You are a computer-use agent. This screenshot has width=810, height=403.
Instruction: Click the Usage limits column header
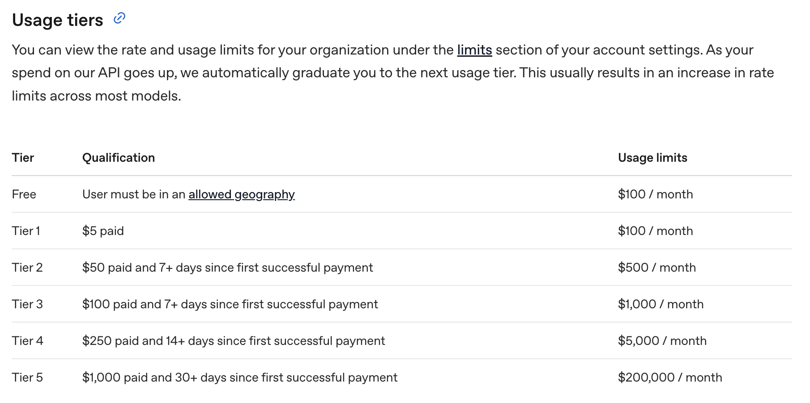pos(652,158)
